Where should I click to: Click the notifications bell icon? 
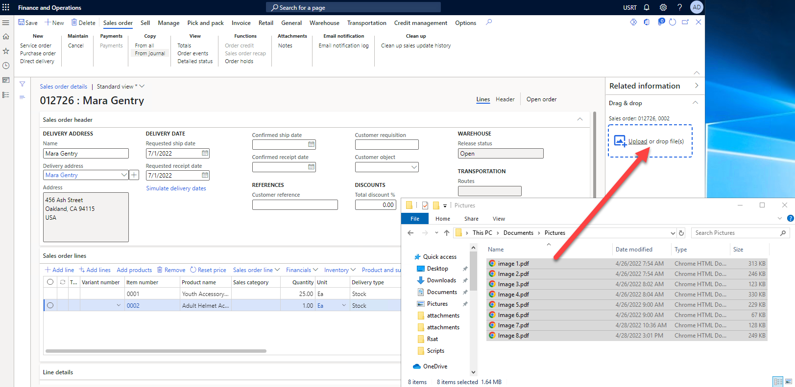click(647, 7)
